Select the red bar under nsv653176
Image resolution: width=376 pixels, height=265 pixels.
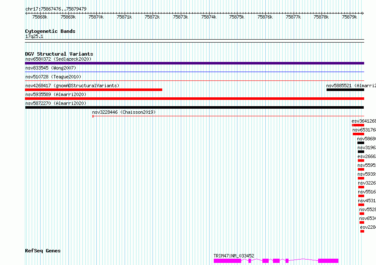359,134
